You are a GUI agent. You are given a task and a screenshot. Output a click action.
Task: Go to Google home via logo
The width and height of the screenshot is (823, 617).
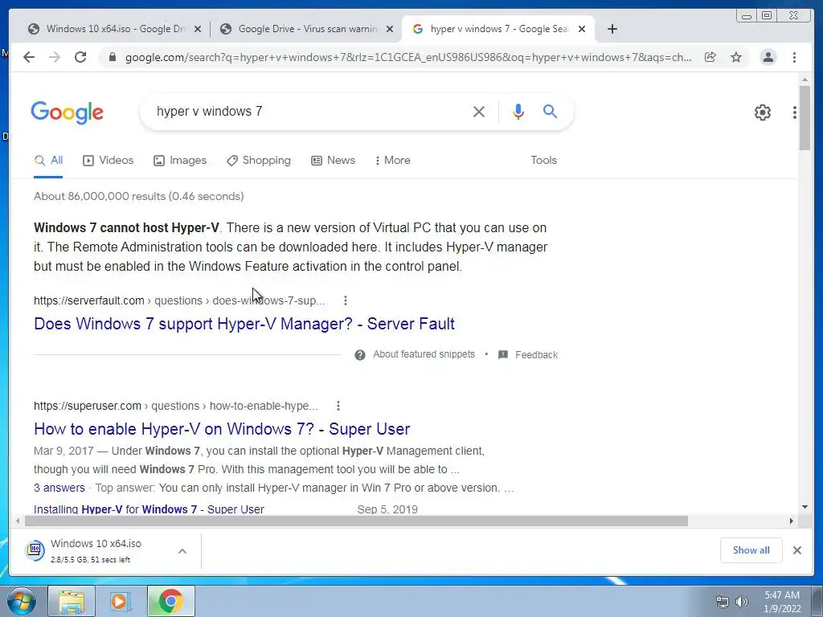pos(68,112)
